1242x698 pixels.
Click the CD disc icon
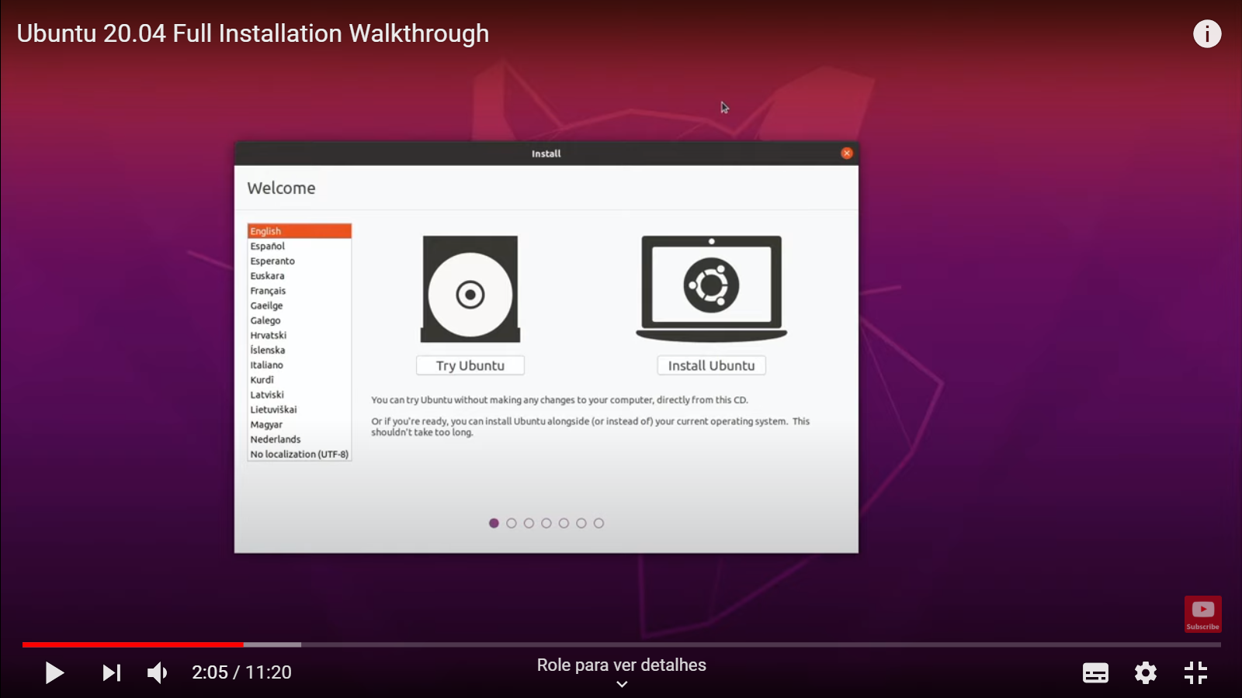coord(470,289)
